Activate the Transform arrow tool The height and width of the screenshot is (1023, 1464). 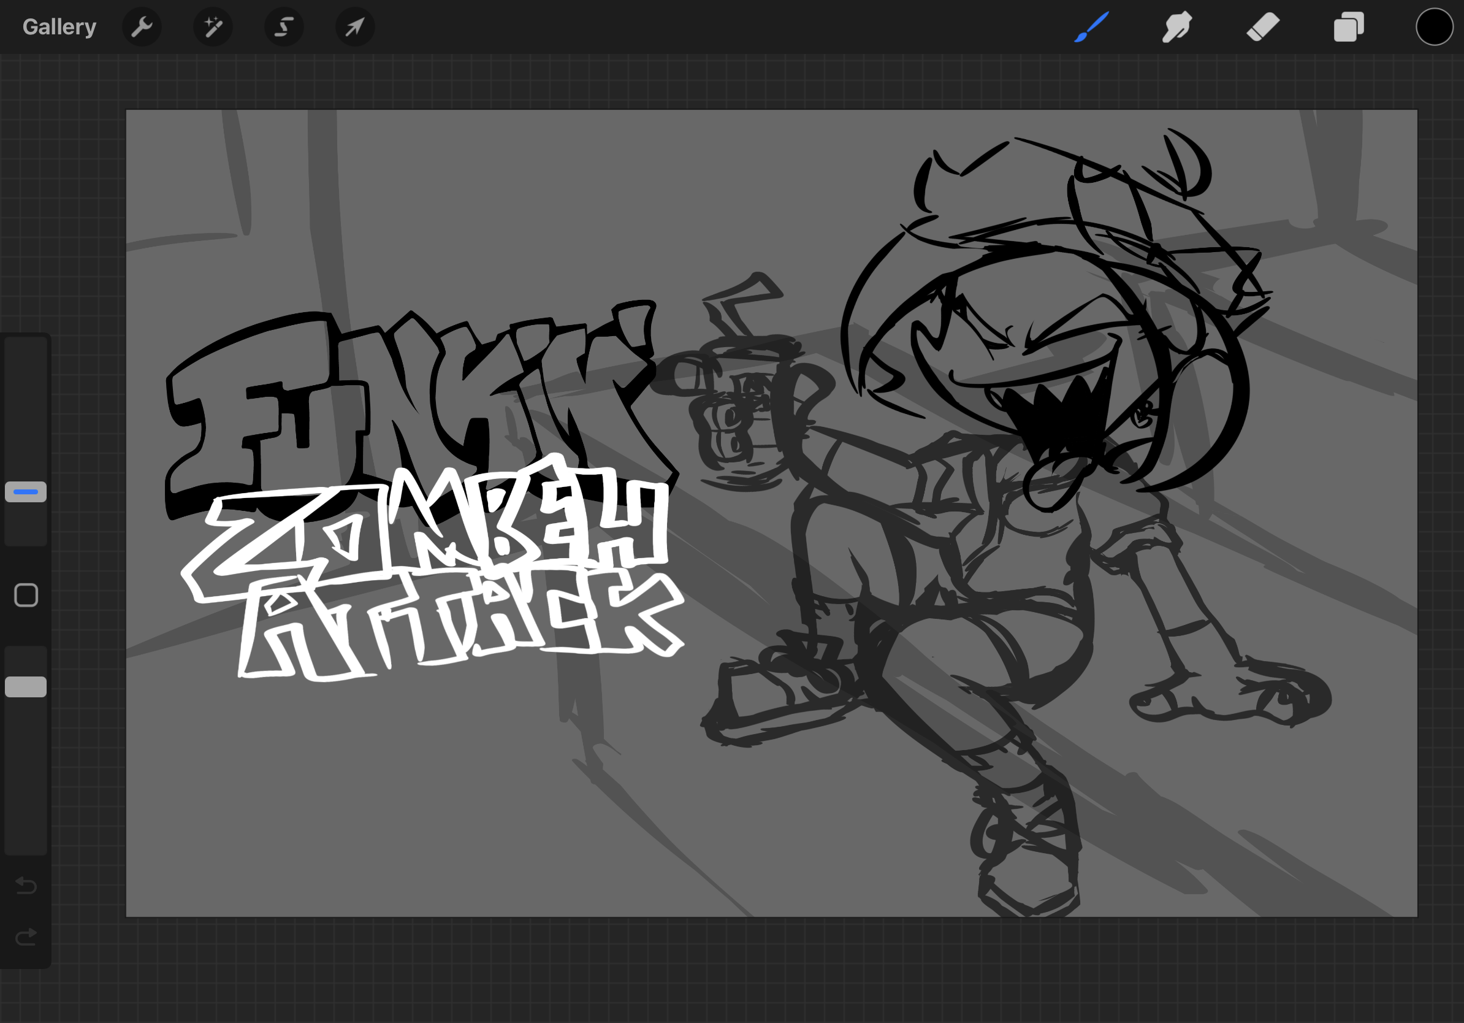(x=355, y=27)
